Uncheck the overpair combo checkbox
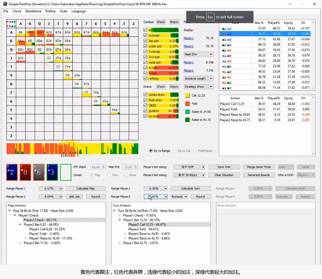 [145, 35]
